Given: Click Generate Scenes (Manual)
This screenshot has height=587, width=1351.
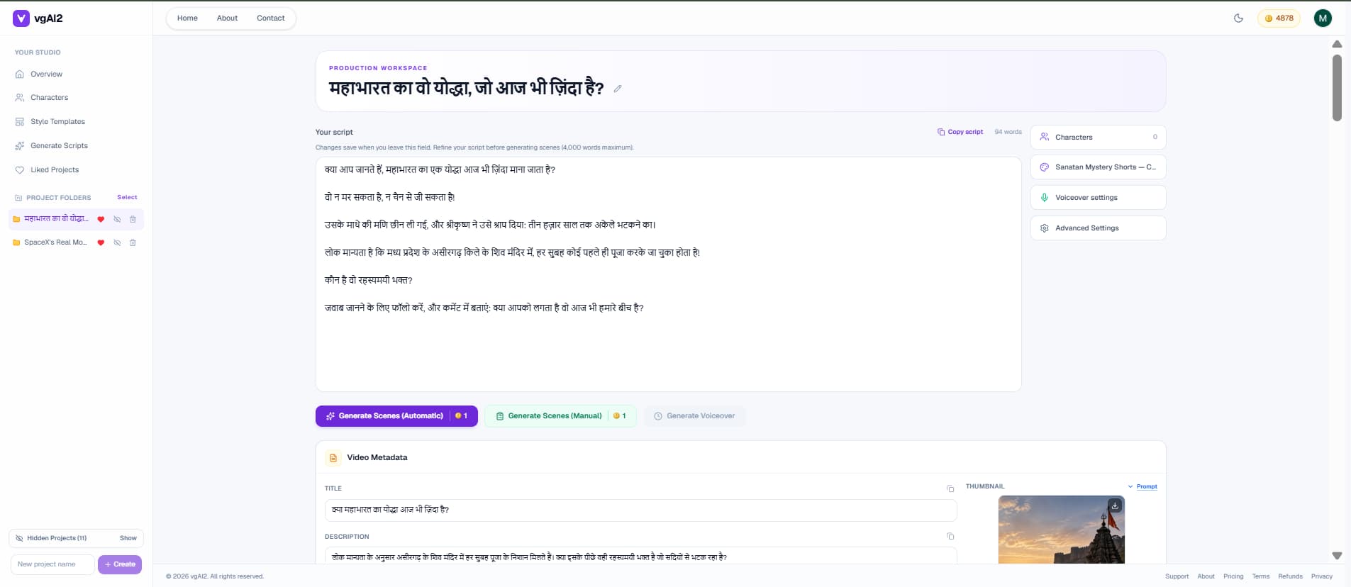Looking at the screenshot, I should pyautogui.click(x=560, y=416).
